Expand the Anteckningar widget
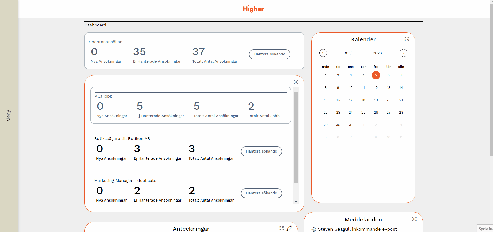The width and height of the screenshot is (493, 232). pos(282,228)
